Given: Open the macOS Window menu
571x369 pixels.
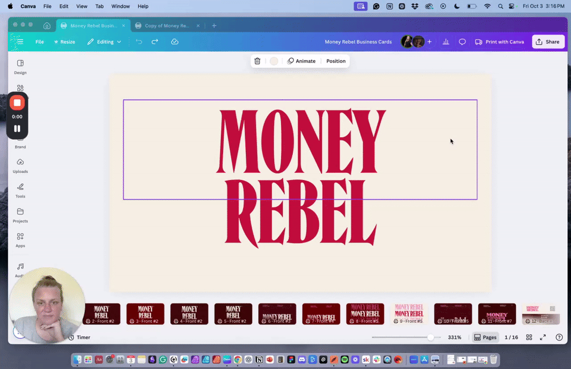Looking at the screenshot, I should point(120,6).
